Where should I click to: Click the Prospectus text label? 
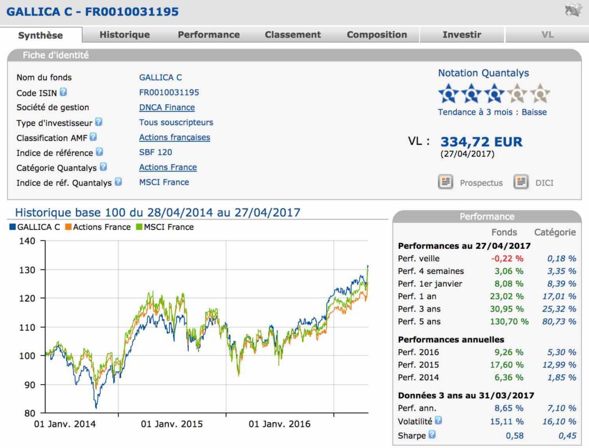tap(481, 183)
